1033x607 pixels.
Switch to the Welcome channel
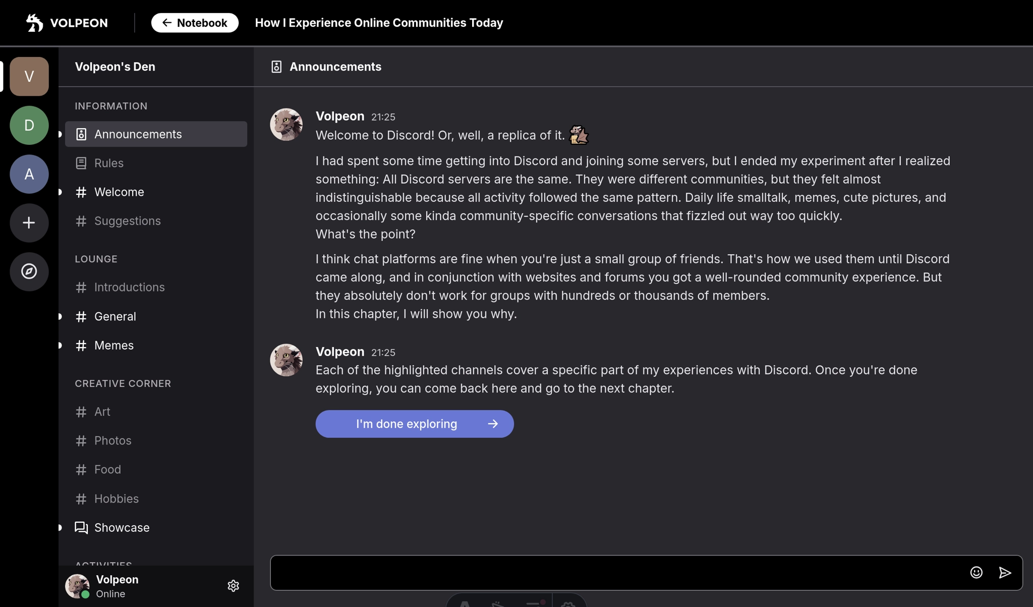pos(119,192)
